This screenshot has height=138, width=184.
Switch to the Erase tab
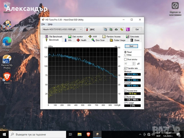pos(135,40)
